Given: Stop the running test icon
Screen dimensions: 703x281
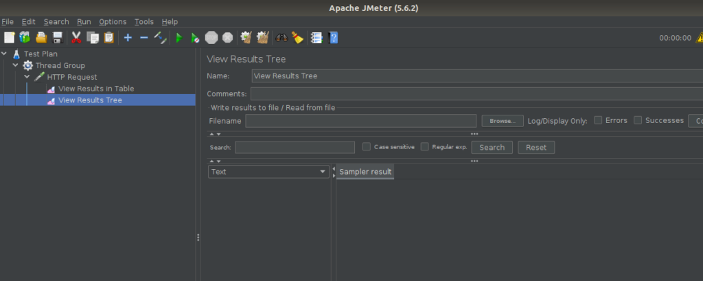Looking at the screenshot, I should point(211,38).
